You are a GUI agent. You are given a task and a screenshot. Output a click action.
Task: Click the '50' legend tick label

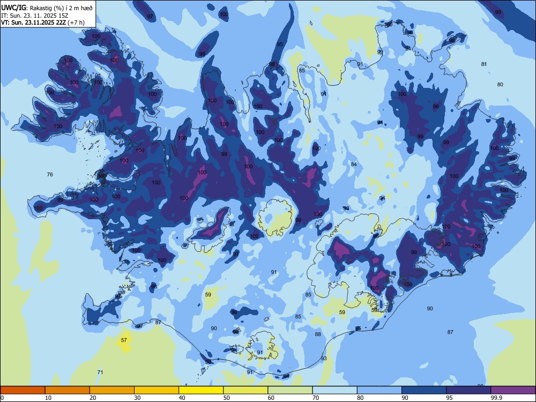pyautogui.click(x=226, y=398)
